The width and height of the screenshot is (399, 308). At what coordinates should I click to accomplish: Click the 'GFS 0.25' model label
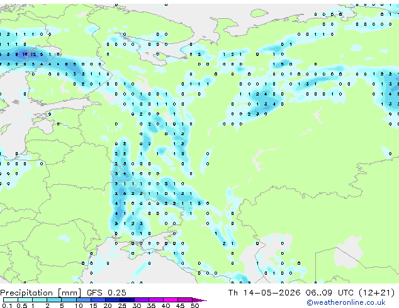[106, 293]
